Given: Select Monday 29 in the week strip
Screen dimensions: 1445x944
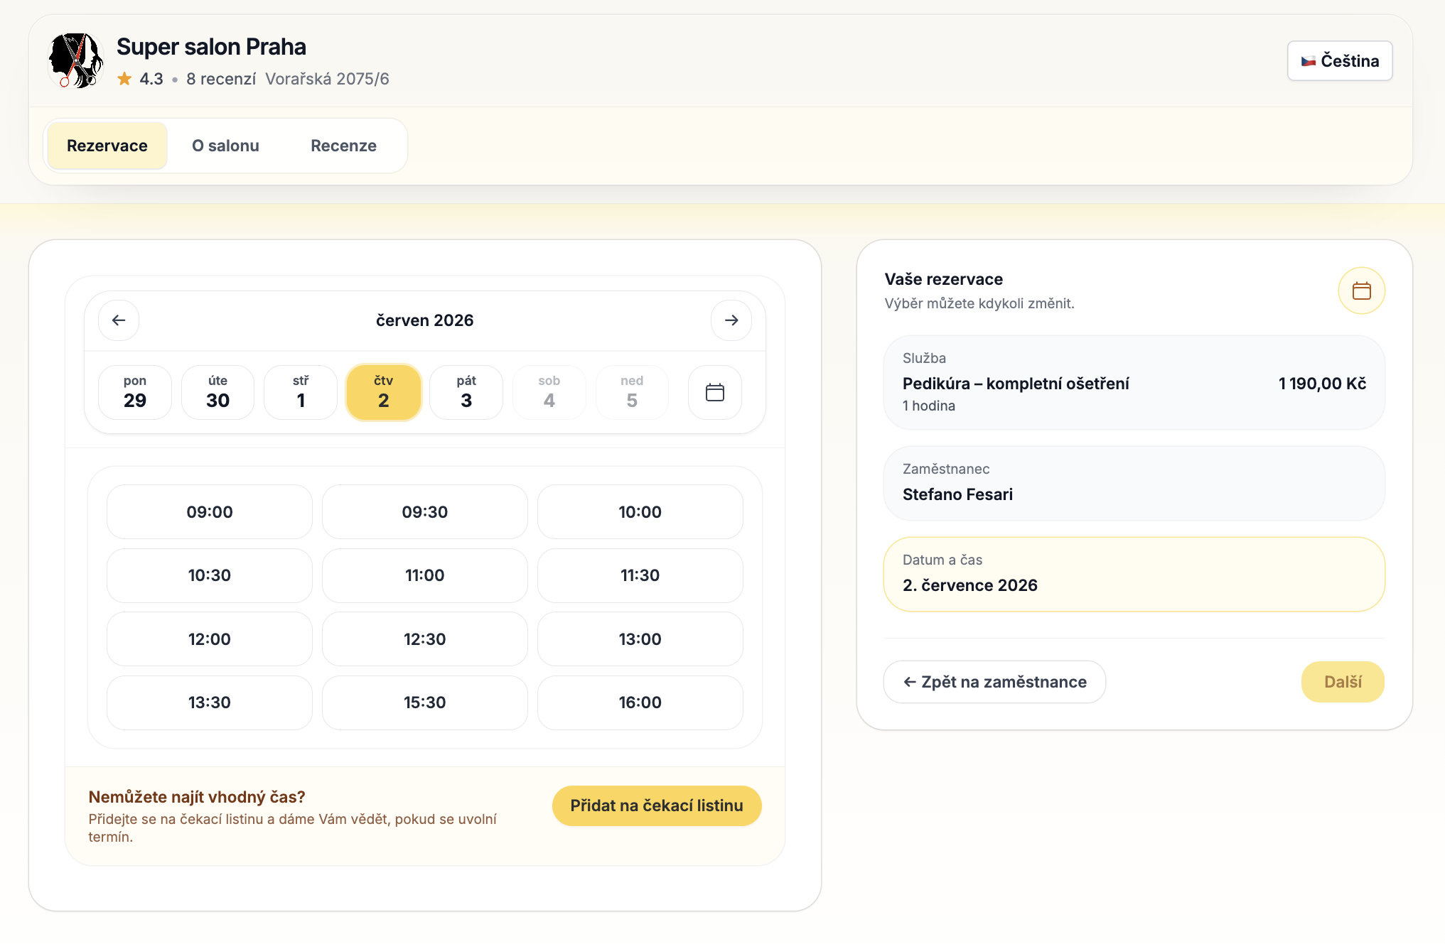Looking at the screenshot, I should click(x=135, y=392).
